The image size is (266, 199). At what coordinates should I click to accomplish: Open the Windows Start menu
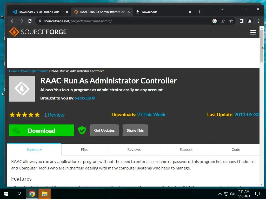pyautogui.click(x=6, y=194)
